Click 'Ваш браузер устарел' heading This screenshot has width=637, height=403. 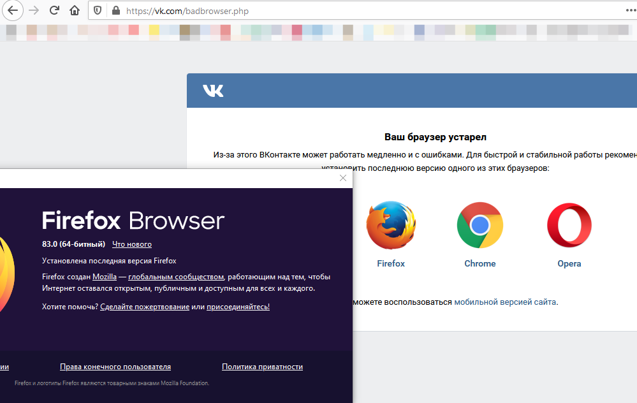[435, 137]
